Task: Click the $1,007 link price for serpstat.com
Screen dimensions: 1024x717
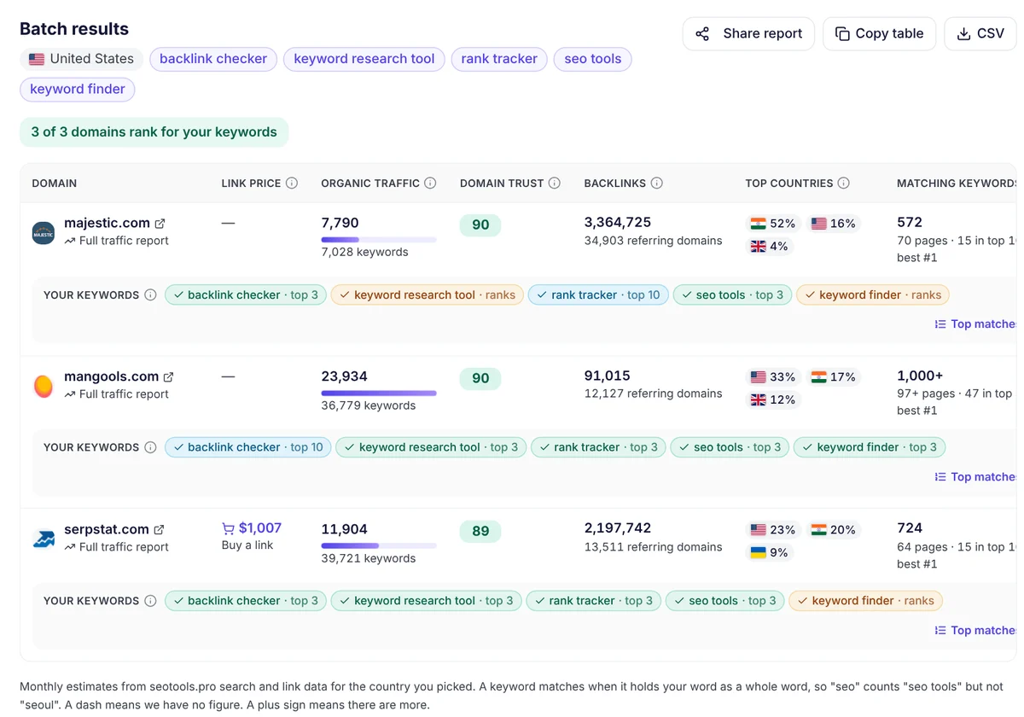Action: tap(252, 528)
